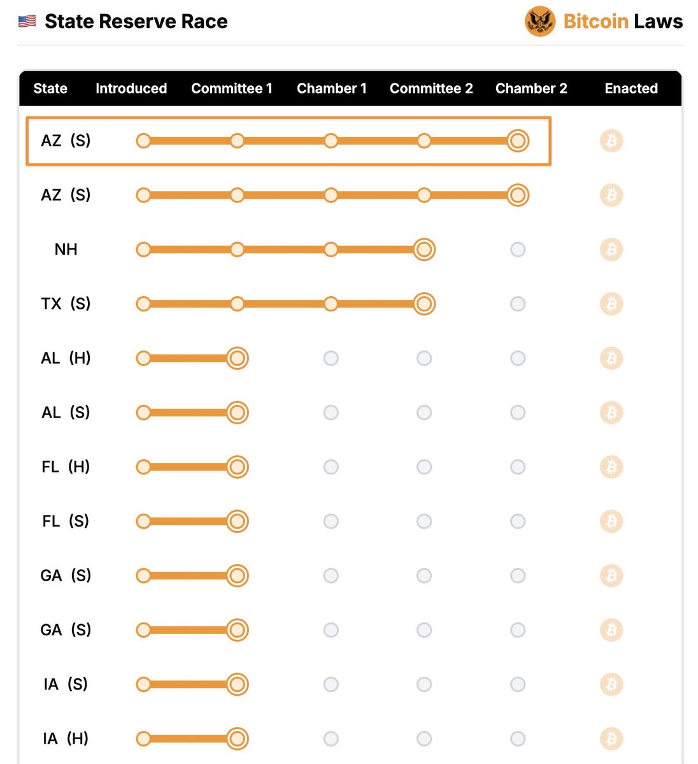The width and height of the screenshot is (698, 764).
Task: Click the State column header
Action: 50,88
